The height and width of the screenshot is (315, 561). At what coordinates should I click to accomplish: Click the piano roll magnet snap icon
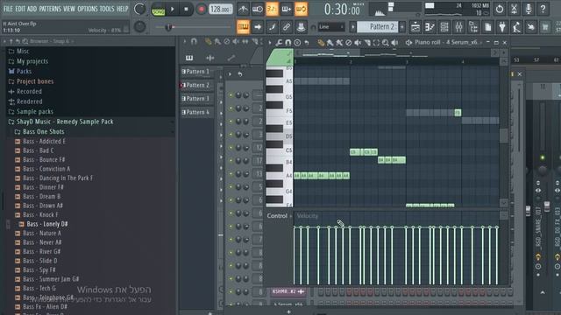point(288,43)
